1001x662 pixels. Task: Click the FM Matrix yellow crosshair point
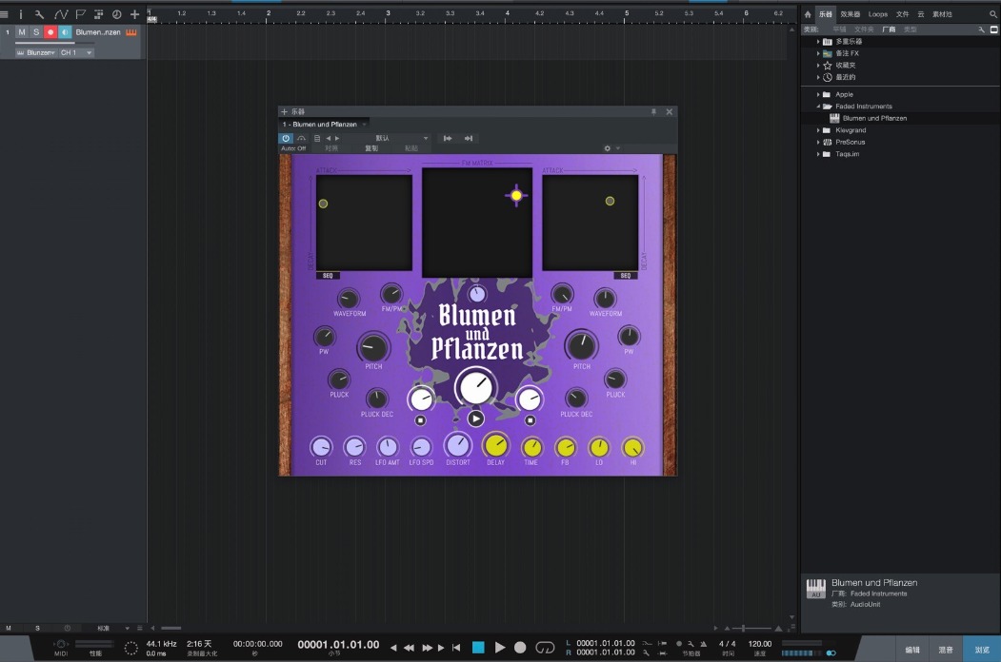point(516,196)
